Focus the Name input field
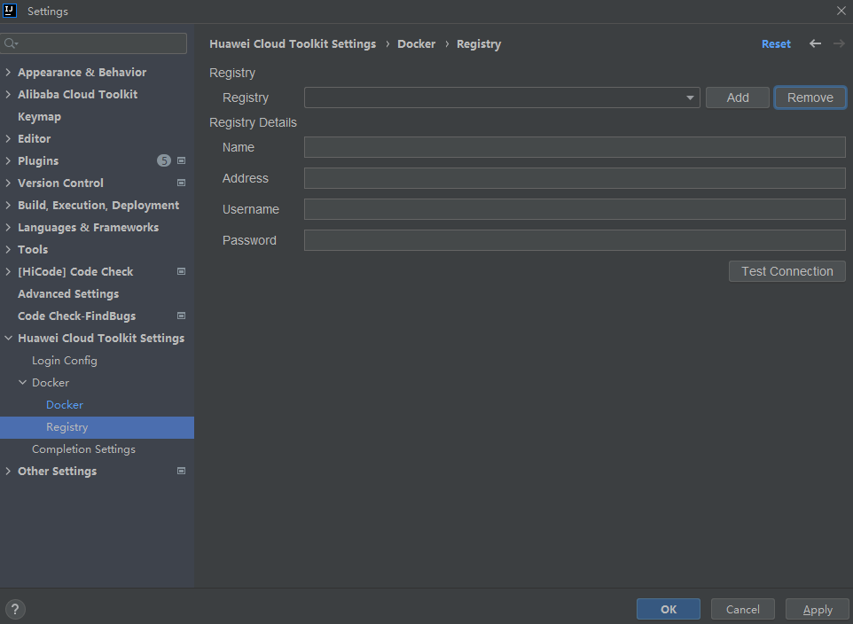 (575, 147)
